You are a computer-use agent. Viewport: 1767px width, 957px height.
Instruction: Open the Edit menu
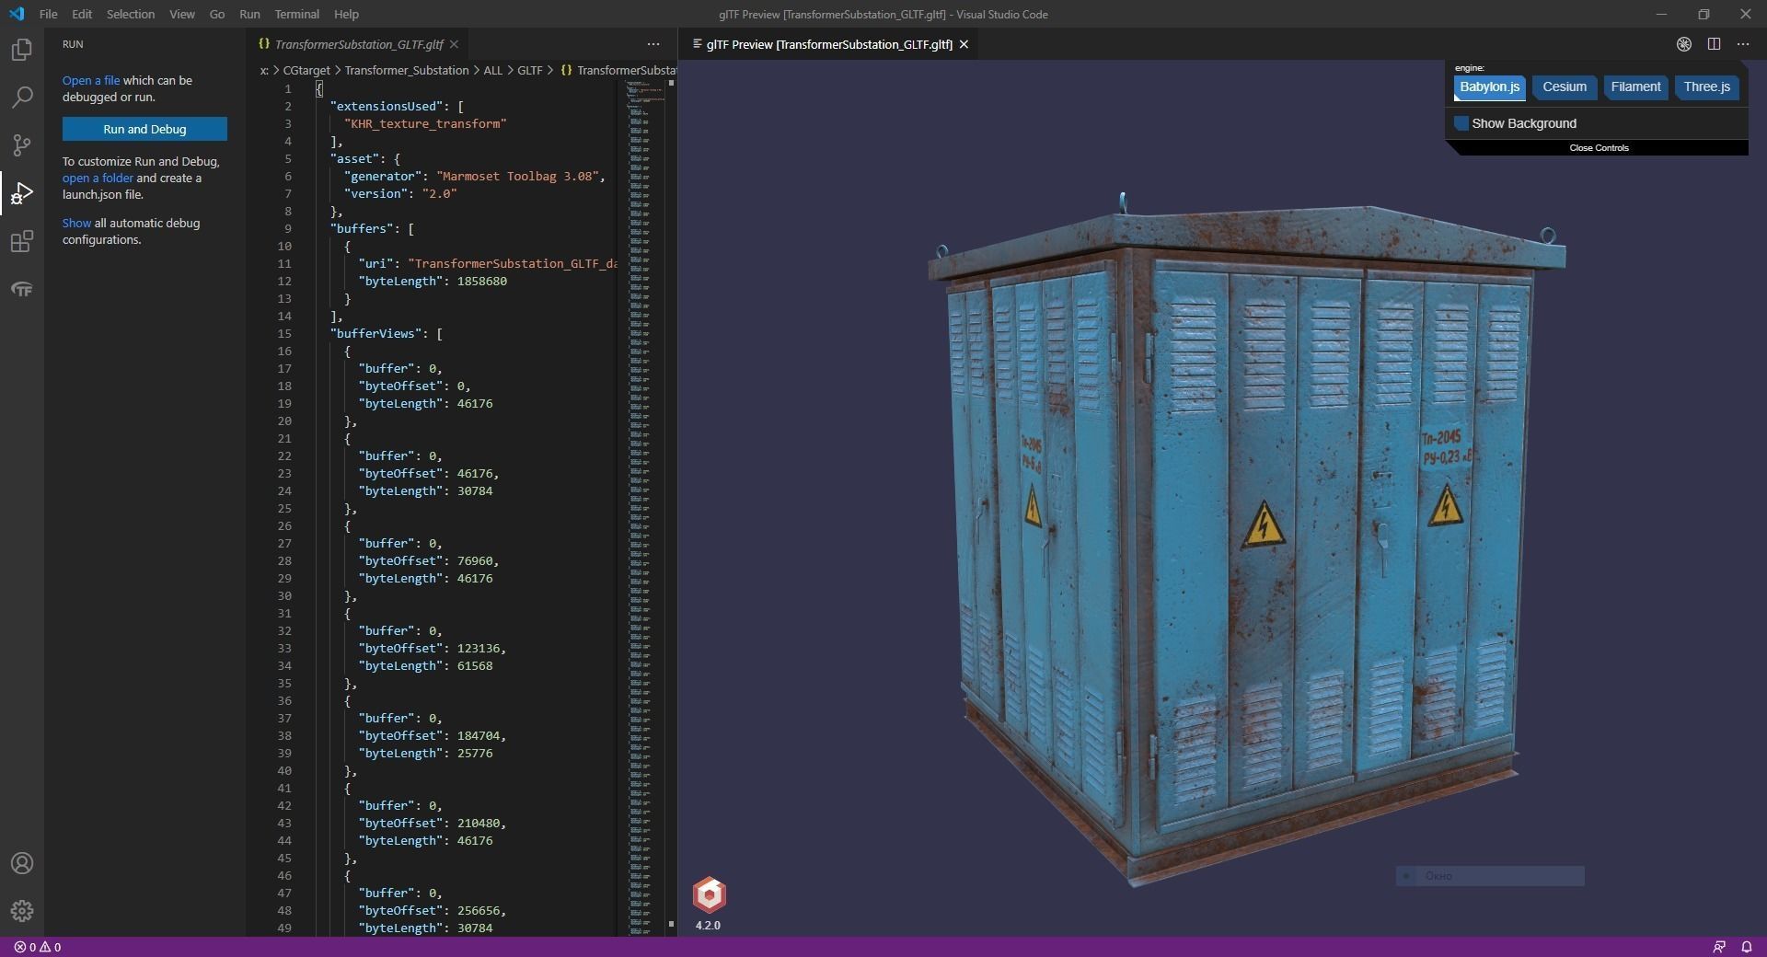(82, 14)
